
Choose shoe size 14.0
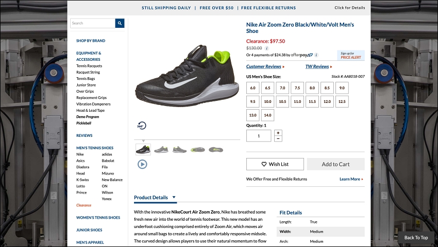click(x=267, y=115)
